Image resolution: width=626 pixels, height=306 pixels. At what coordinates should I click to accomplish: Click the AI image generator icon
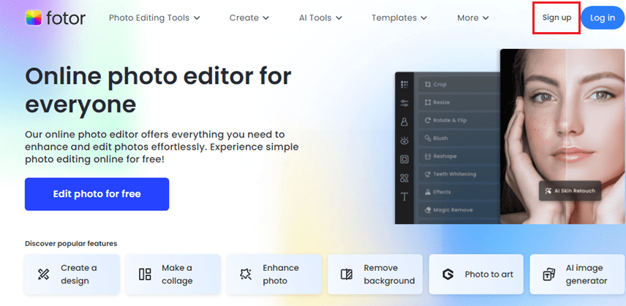pyautogui.click(x=548, y=275)
